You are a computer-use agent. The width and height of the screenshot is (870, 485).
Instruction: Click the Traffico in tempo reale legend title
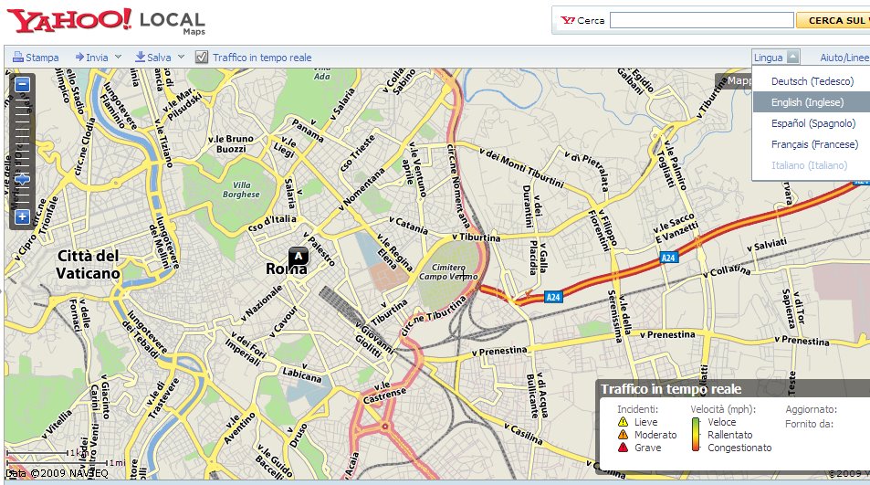pos(671,389)
